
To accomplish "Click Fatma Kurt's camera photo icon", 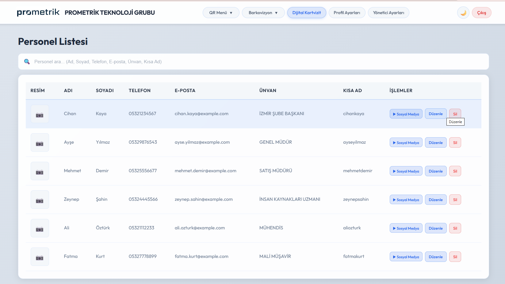I will coord(40,257).
